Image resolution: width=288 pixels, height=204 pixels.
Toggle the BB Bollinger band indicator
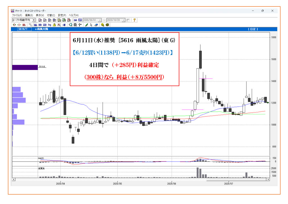pos(40,25)
